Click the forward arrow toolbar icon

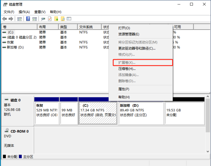11,19
